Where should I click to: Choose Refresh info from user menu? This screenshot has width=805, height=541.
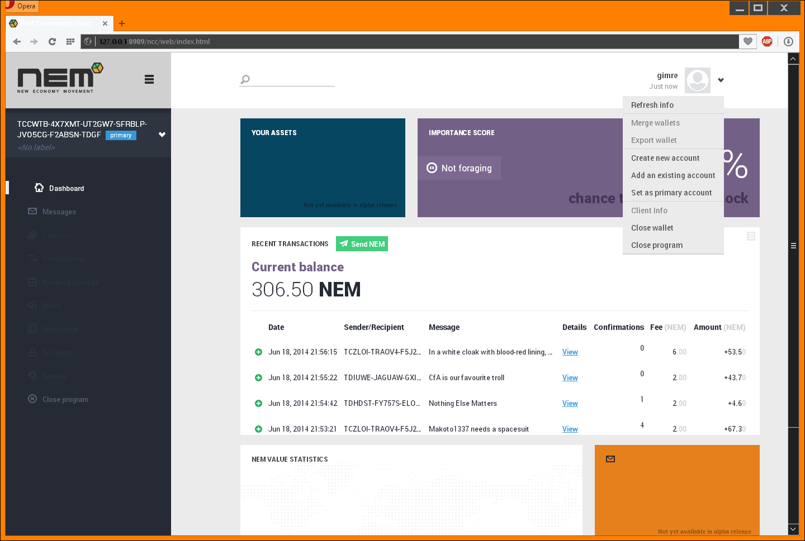[x=673, y=105]
